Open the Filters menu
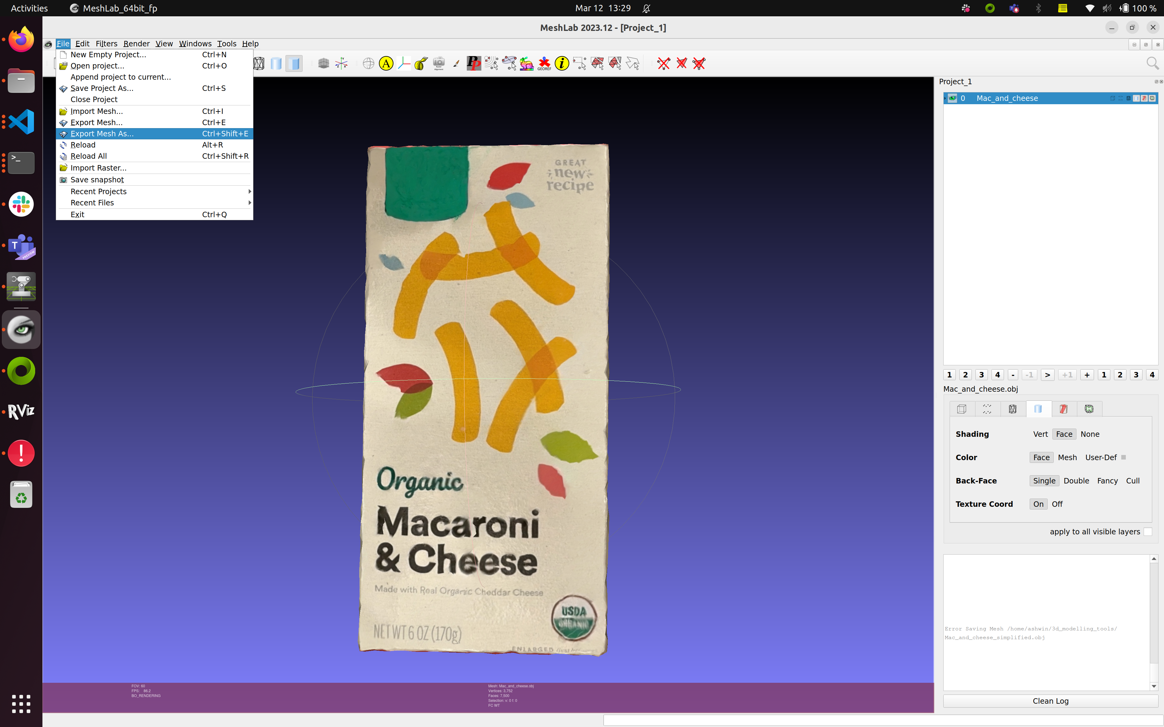This screenshot has width=1164, height=727. tap(106, 43)
